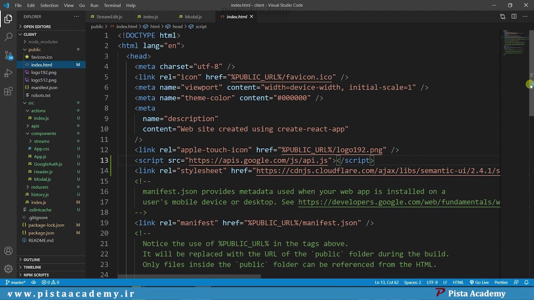
Task: Start the server with Go Live
Action: click(x=479, y=282)
